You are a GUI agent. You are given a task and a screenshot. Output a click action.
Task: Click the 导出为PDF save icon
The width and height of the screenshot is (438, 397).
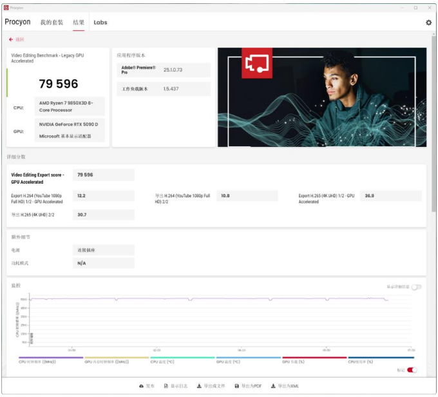click(x=236, y=386)
